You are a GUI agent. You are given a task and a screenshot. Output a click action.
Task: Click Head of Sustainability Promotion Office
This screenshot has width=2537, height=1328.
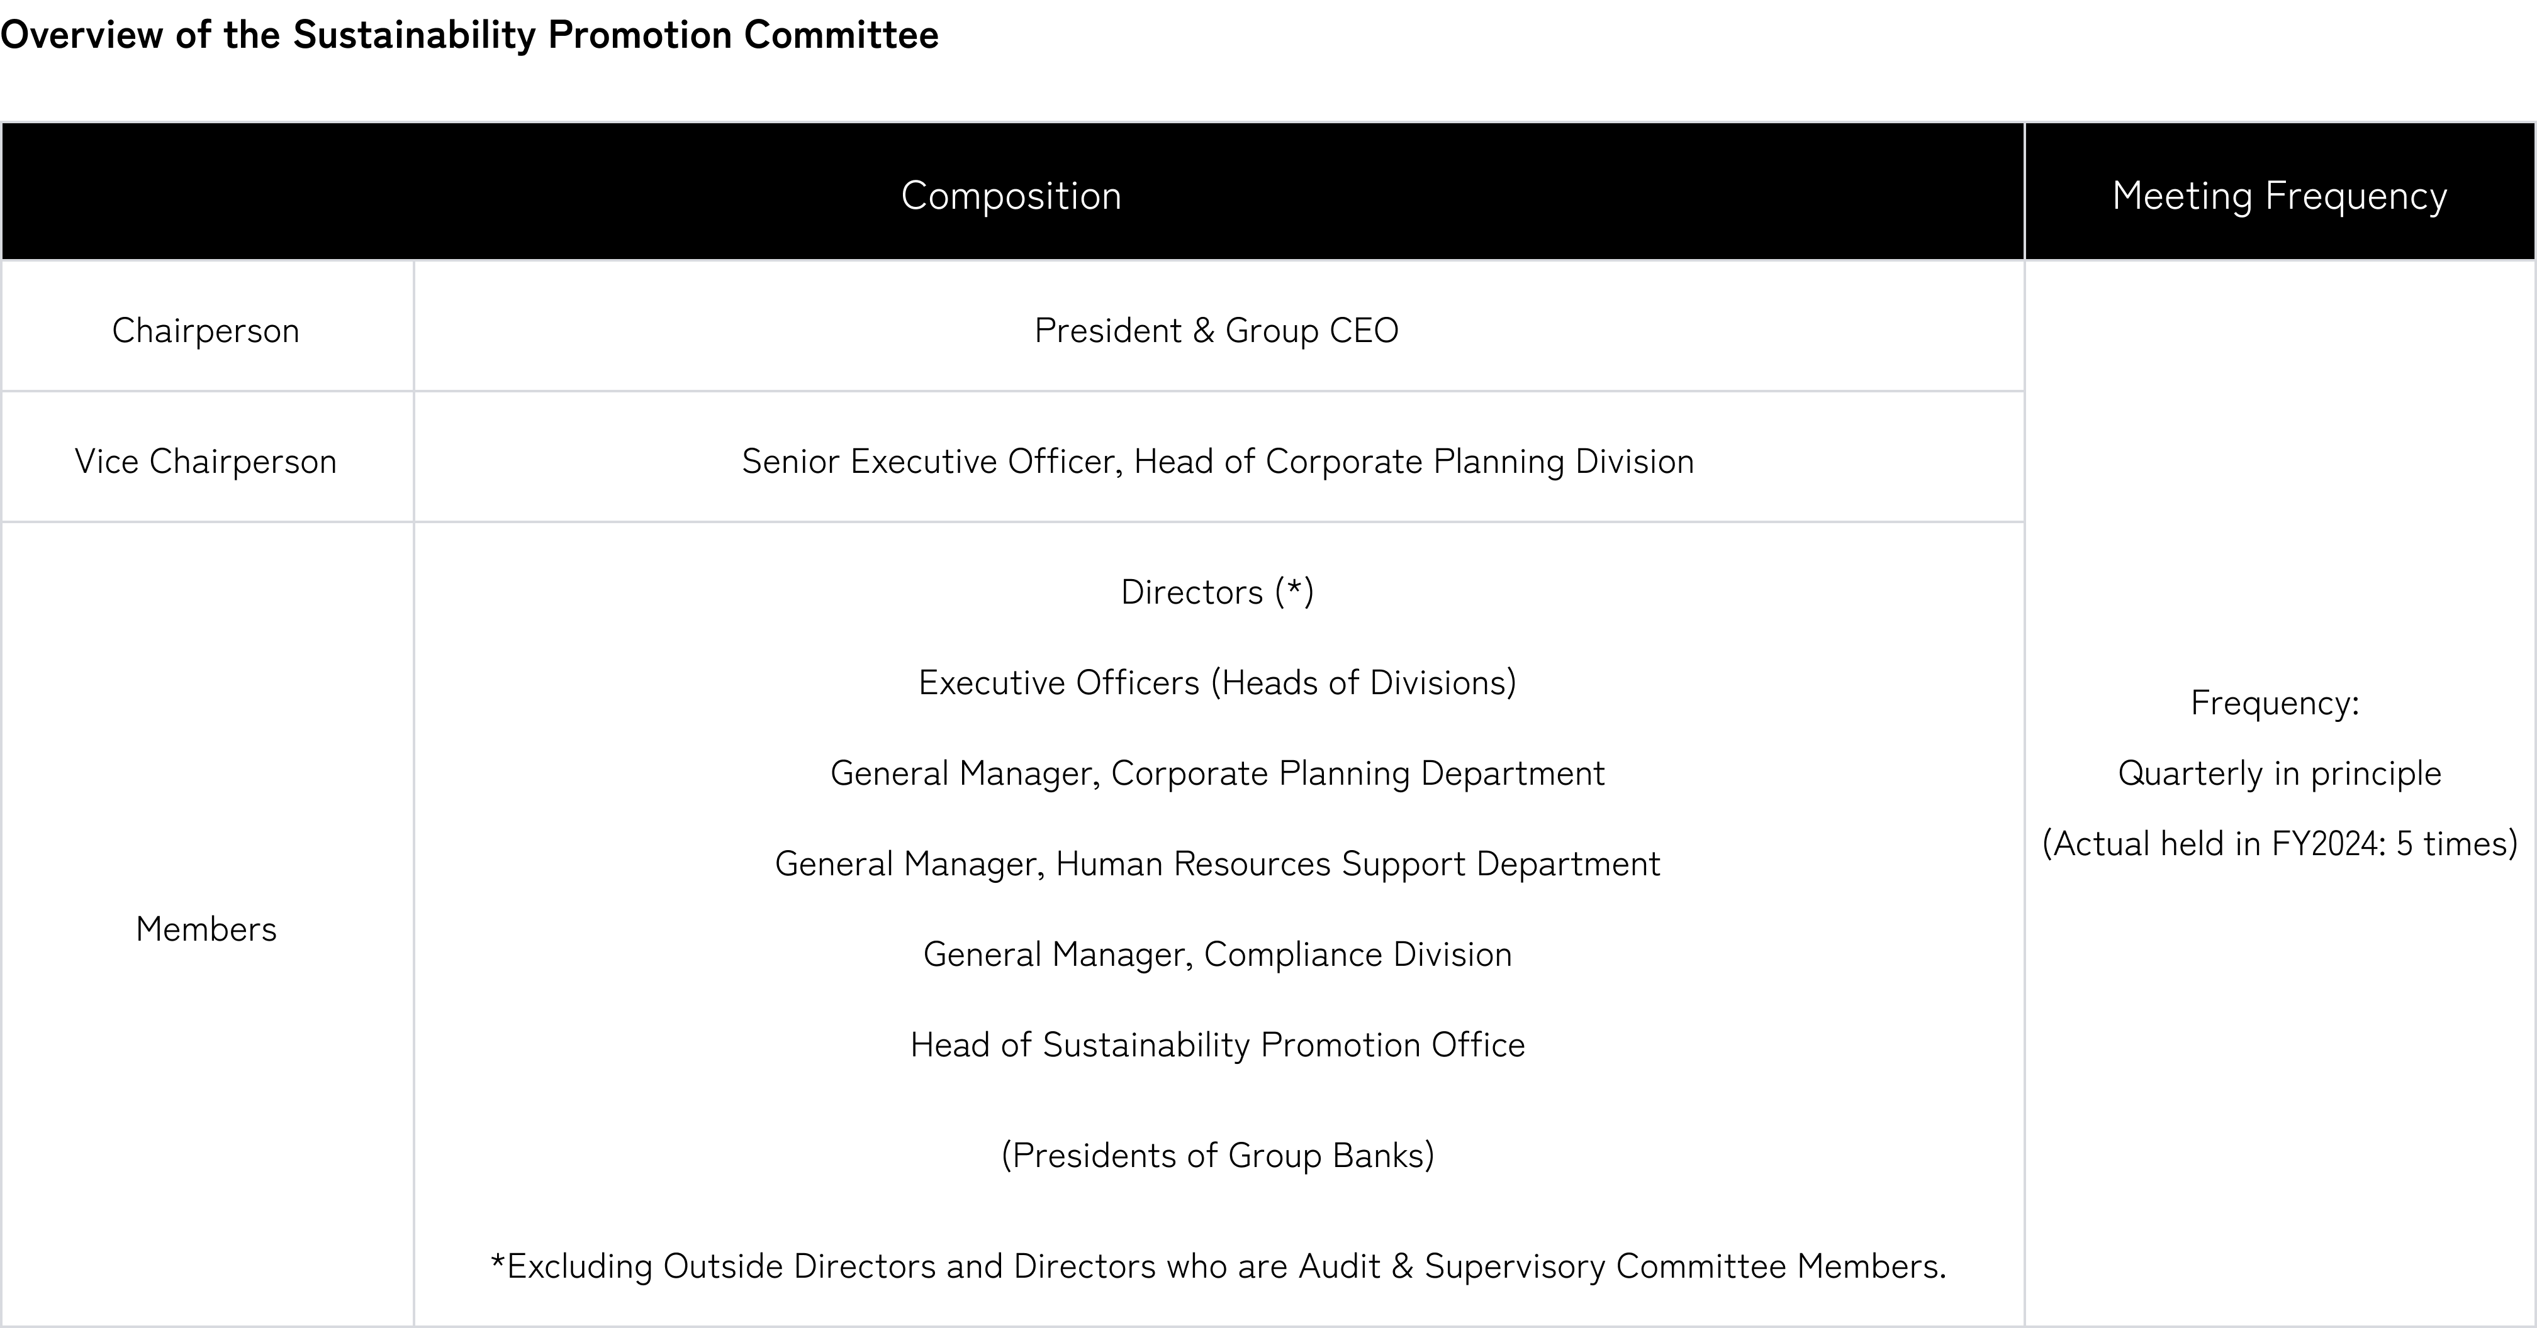[x=1218, y=1044]
